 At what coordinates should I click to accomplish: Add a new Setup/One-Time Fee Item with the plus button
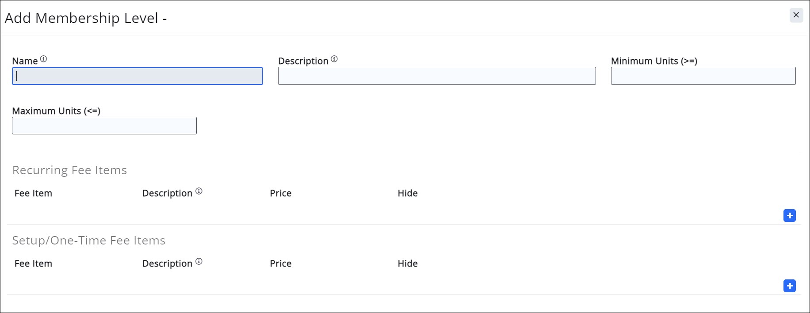click(789, 286)
